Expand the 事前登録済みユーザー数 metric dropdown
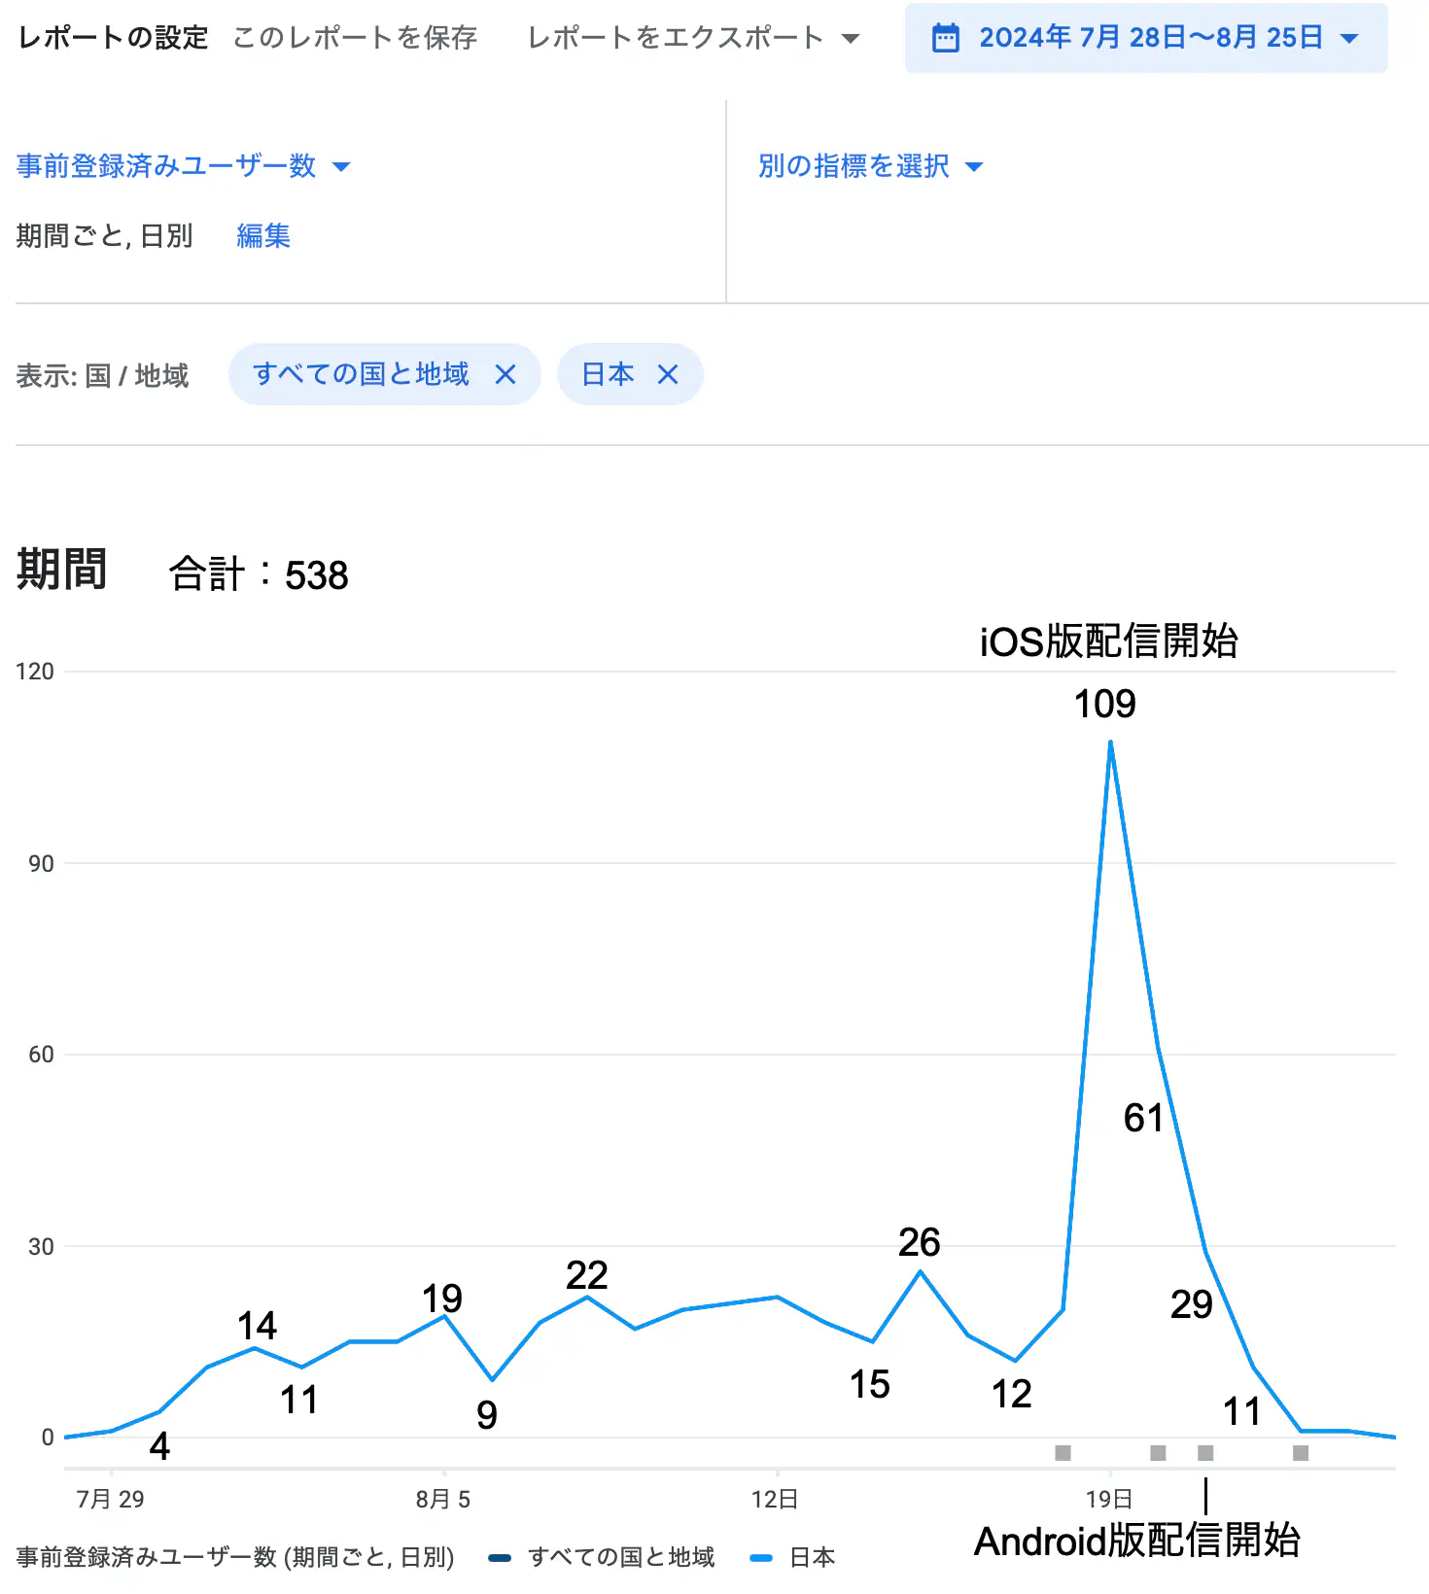The image size is (1429, 1594). [183, 166]
